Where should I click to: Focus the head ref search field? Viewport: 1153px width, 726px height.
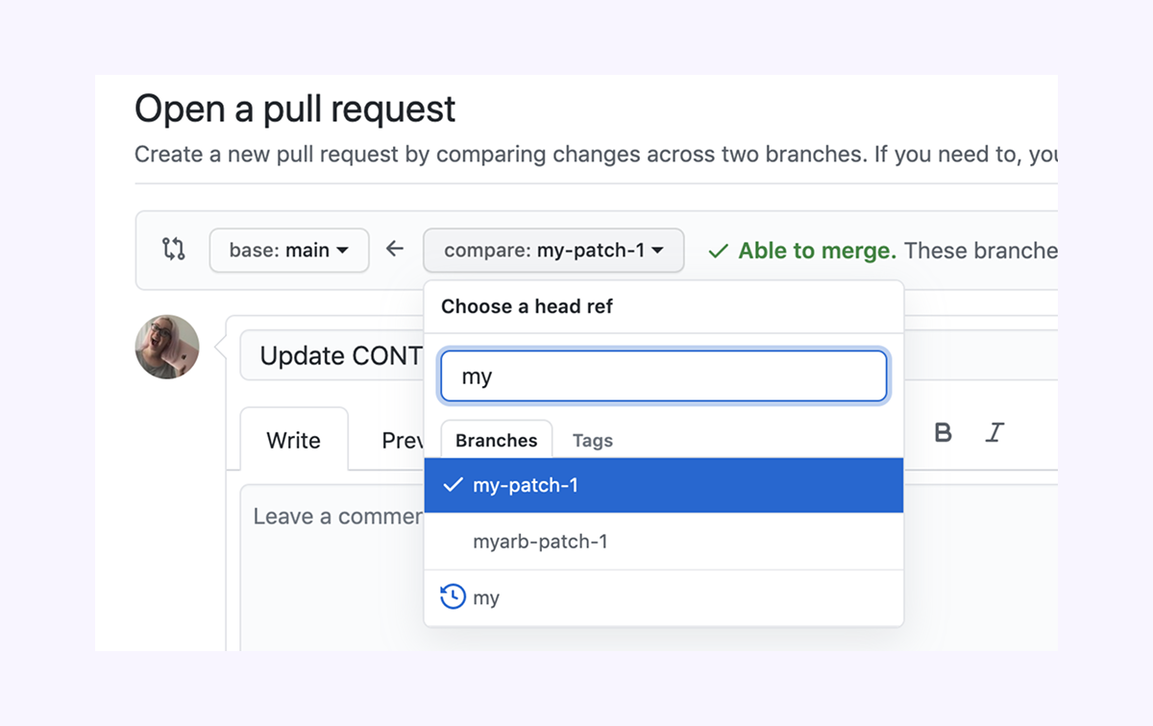tap(664, 376)
